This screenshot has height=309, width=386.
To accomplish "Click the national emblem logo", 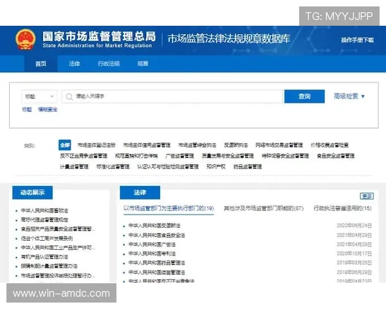I will pos(25,39).
